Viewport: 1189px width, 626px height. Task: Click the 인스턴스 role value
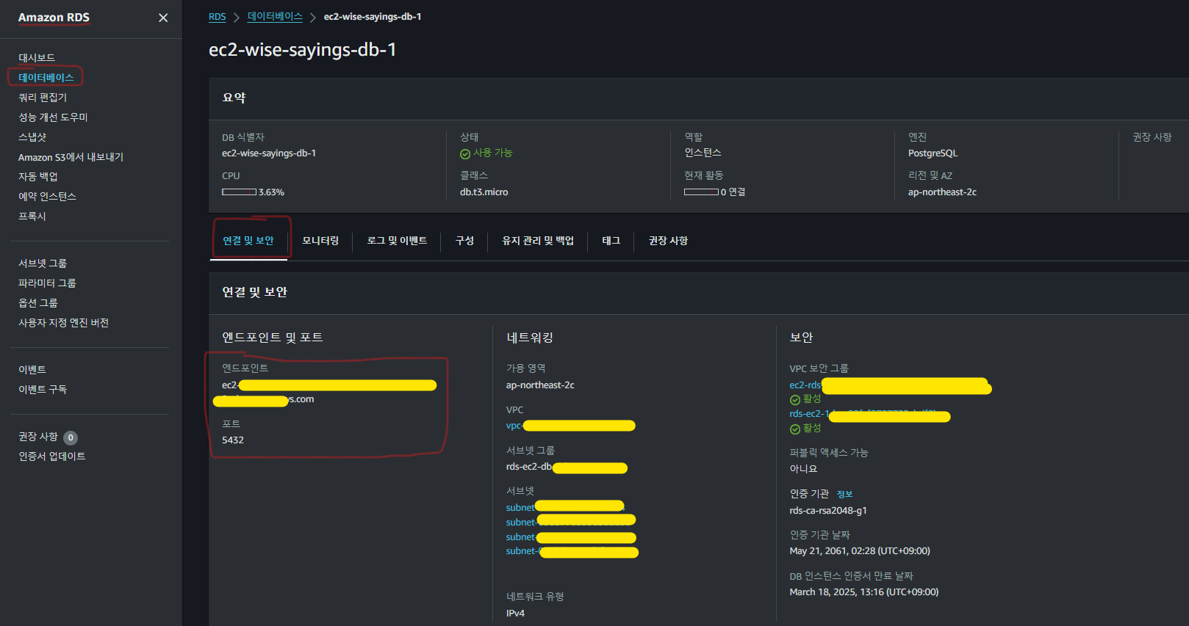[x=703, y=153]
